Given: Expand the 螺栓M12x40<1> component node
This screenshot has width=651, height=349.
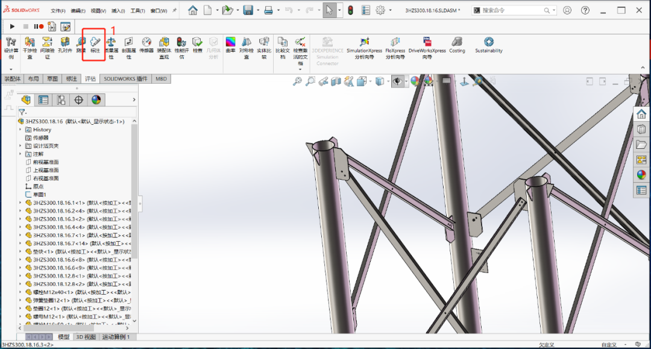Looking at the screenshot, I should click(x=20, y=292).
